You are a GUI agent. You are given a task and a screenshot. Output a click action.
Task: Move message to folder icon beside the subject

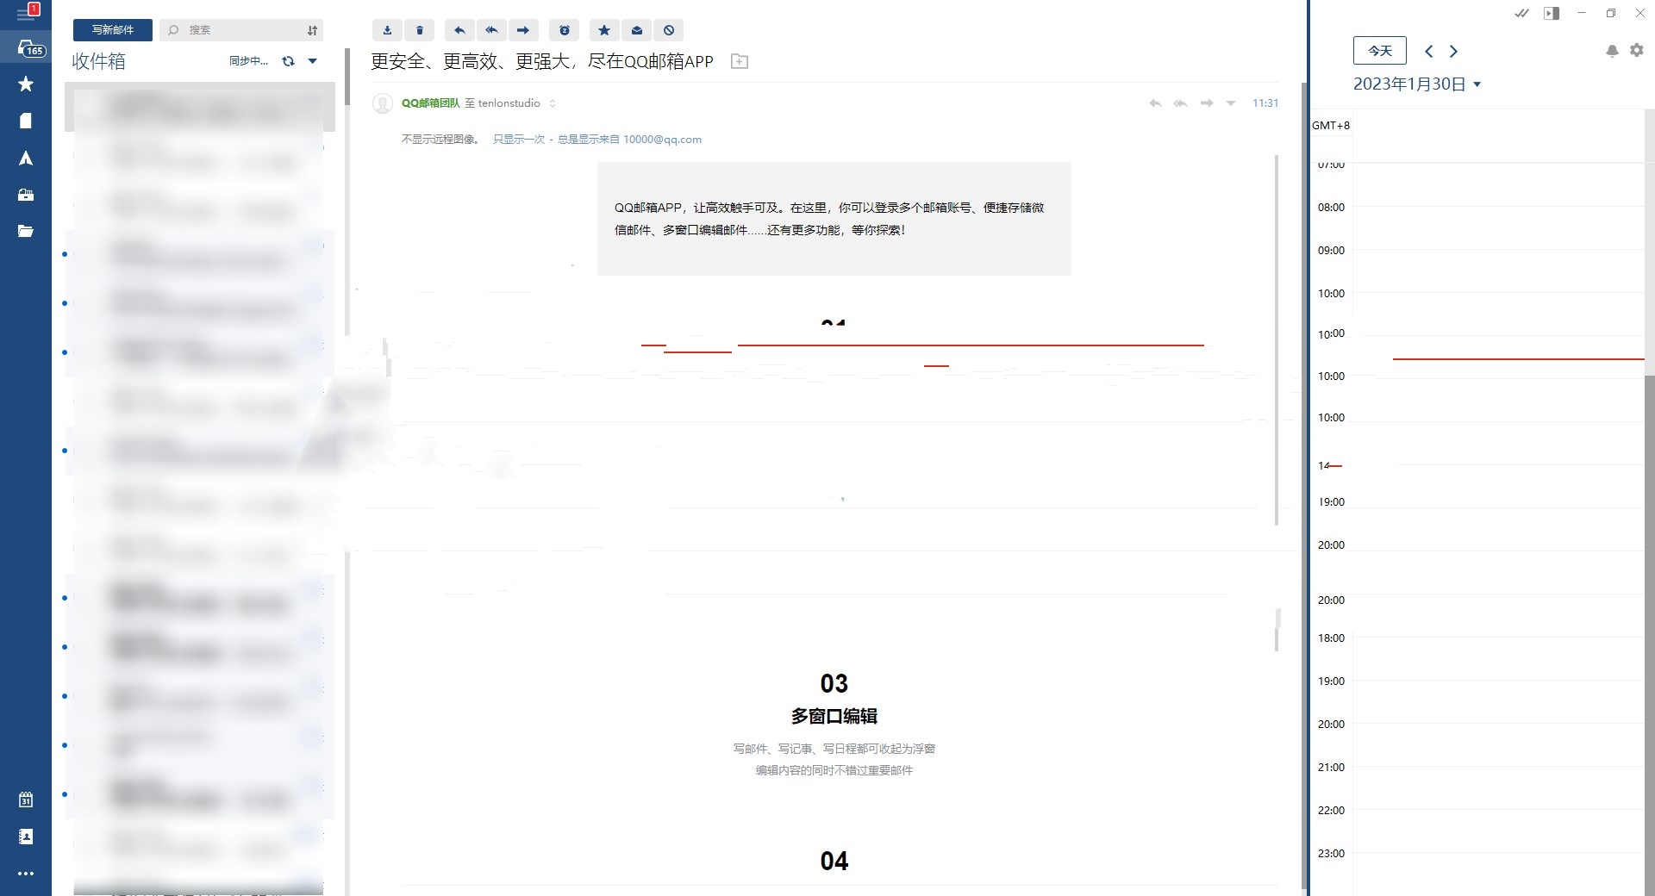coord(740,61)
